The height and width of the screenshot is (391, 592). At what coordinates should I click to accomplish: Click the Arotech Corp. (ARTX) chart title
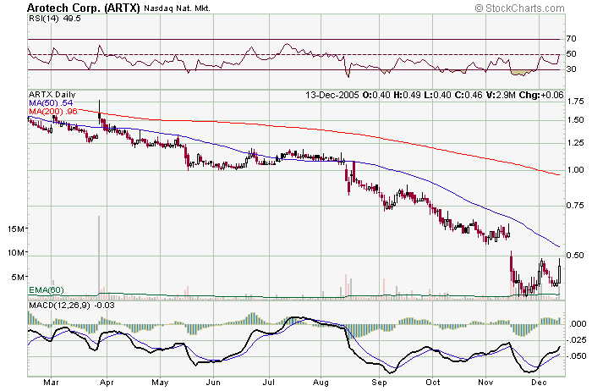[84, 8]
